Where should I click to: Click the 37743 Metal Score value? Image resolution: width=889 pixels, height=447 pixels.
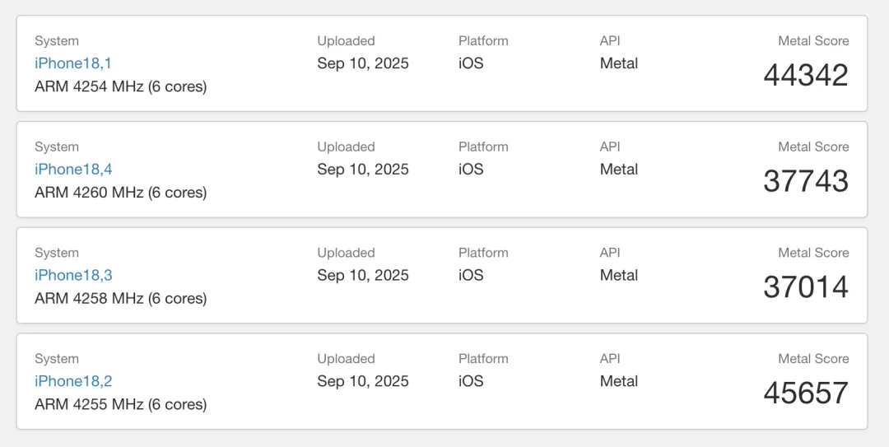tap(806, 182)
